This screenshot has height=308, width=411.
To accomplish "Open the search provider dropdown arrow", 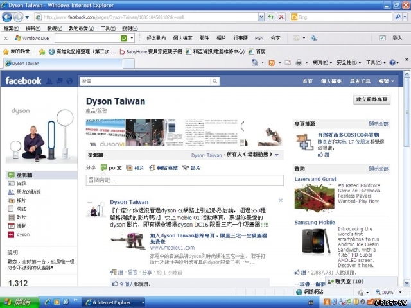I will click(405, 17).
